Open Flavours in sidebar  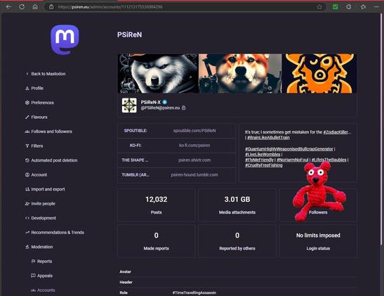click(x=37, y=117)
